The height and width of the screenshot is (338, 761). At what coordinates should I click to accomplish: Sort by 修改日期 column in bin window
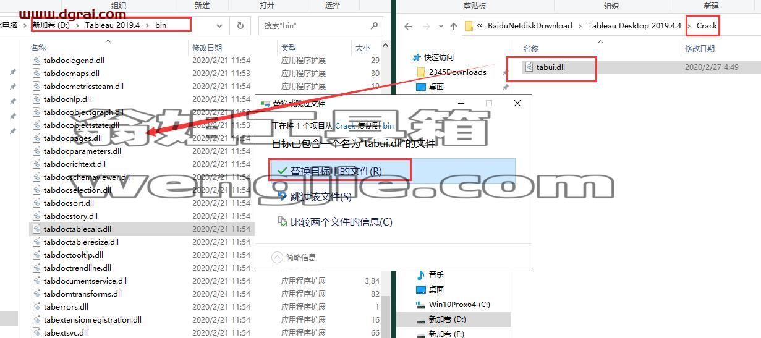[x=207, y=48]
